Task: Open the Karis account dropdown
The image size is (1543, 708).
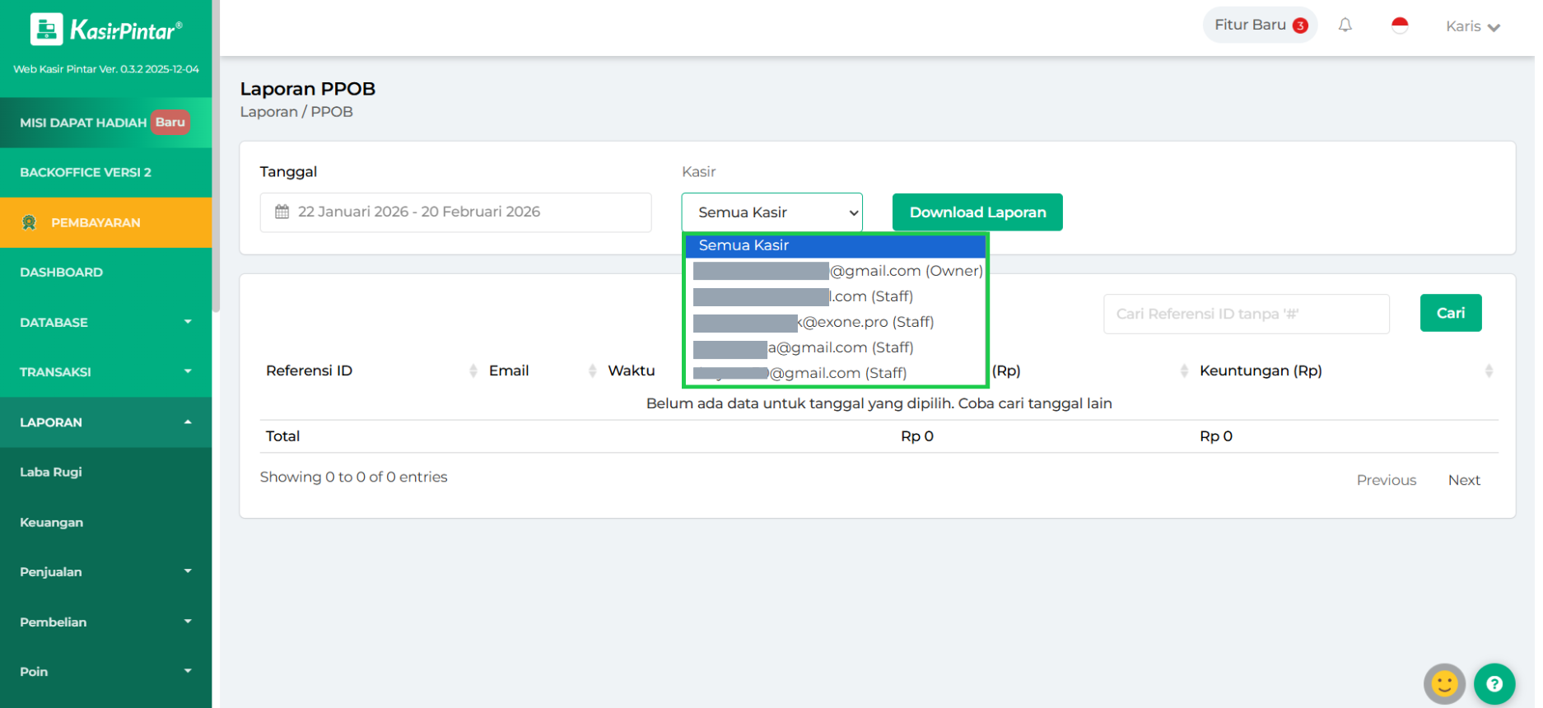Action: pyautogui.click(x=1472, y=26)
